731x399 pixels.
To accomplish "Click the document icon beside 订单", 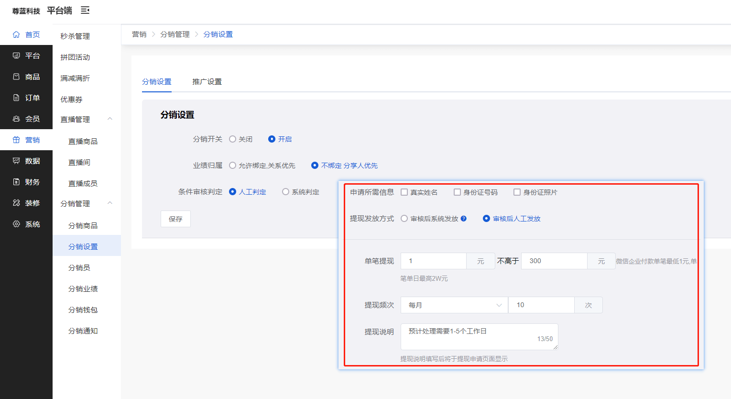I will click(x=16, y=98).
